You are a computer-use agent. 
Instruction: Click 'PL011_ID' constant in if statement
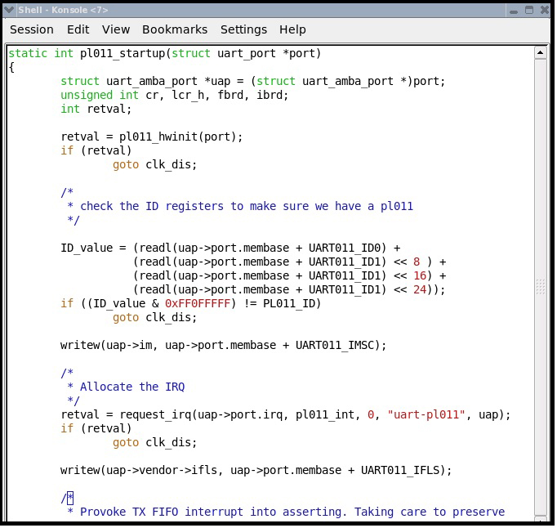288,303
